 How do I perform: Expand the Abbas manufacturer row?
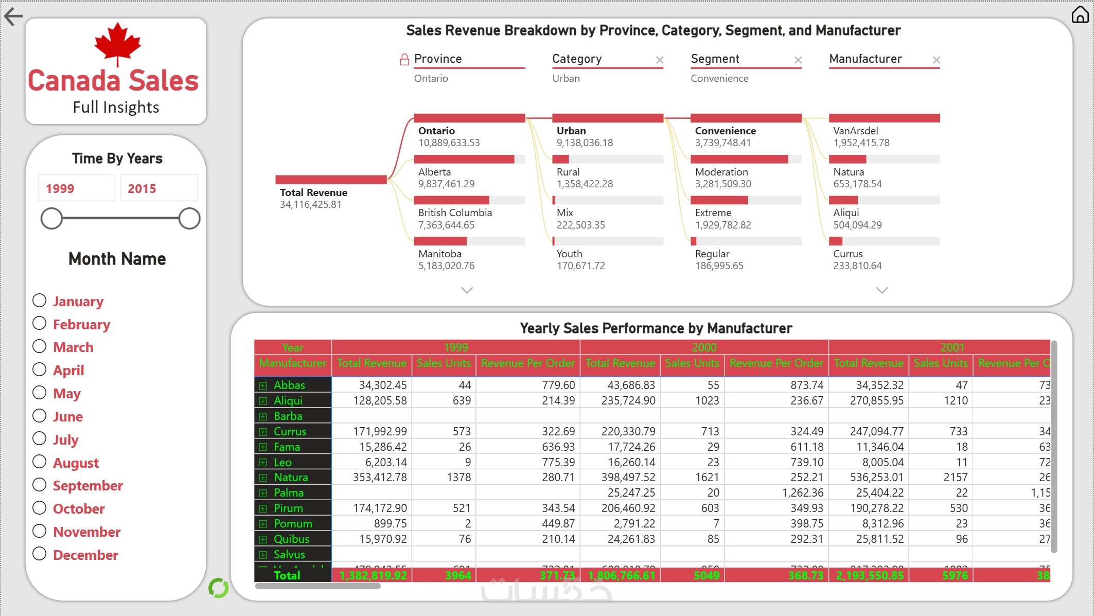pyautogui.click(x=263, y=385)
